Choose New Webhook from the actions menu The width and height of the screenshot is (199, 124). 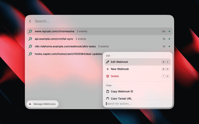click(x=138, y=69)
